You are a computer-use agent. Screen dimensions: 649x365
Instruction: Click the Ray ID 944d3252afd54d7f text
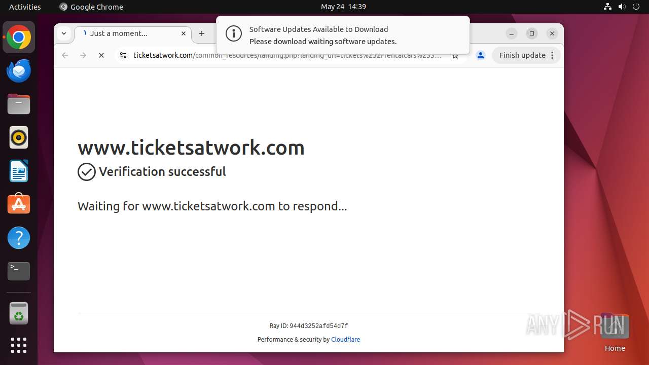(309, 326)
